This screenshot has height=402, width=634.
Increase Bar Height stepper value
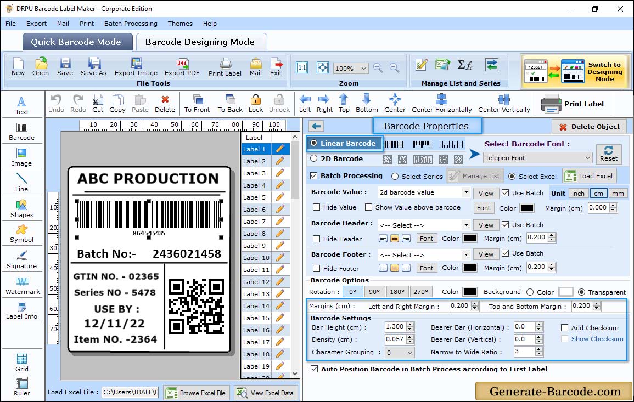click(411, 325)
